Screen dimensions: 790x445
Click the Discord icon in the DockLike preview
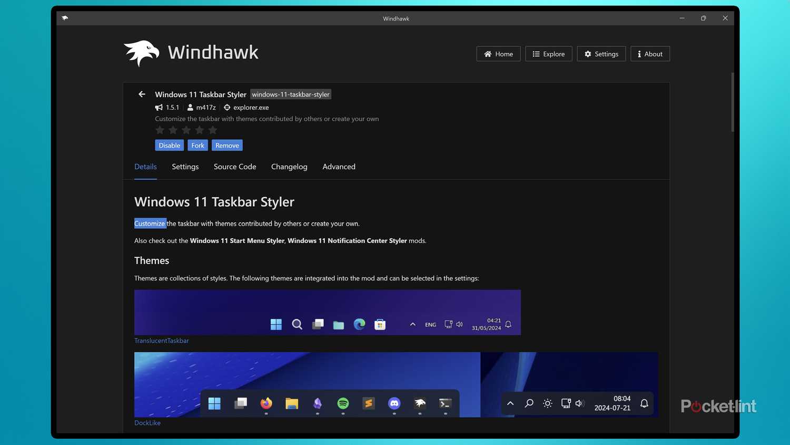[394, 403]
